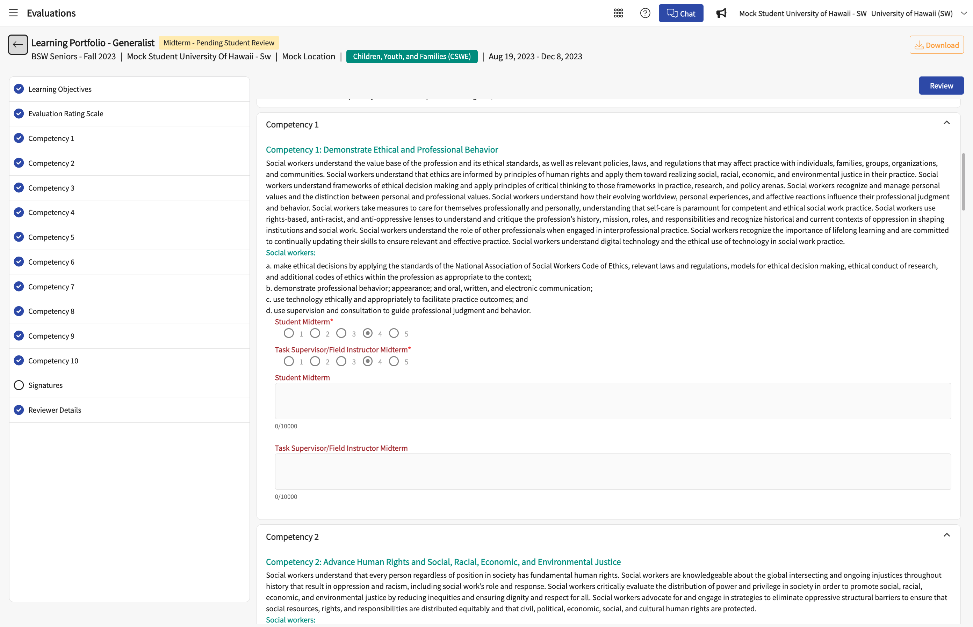Select rating 1 for Student Midterm

tap(289, 333)
